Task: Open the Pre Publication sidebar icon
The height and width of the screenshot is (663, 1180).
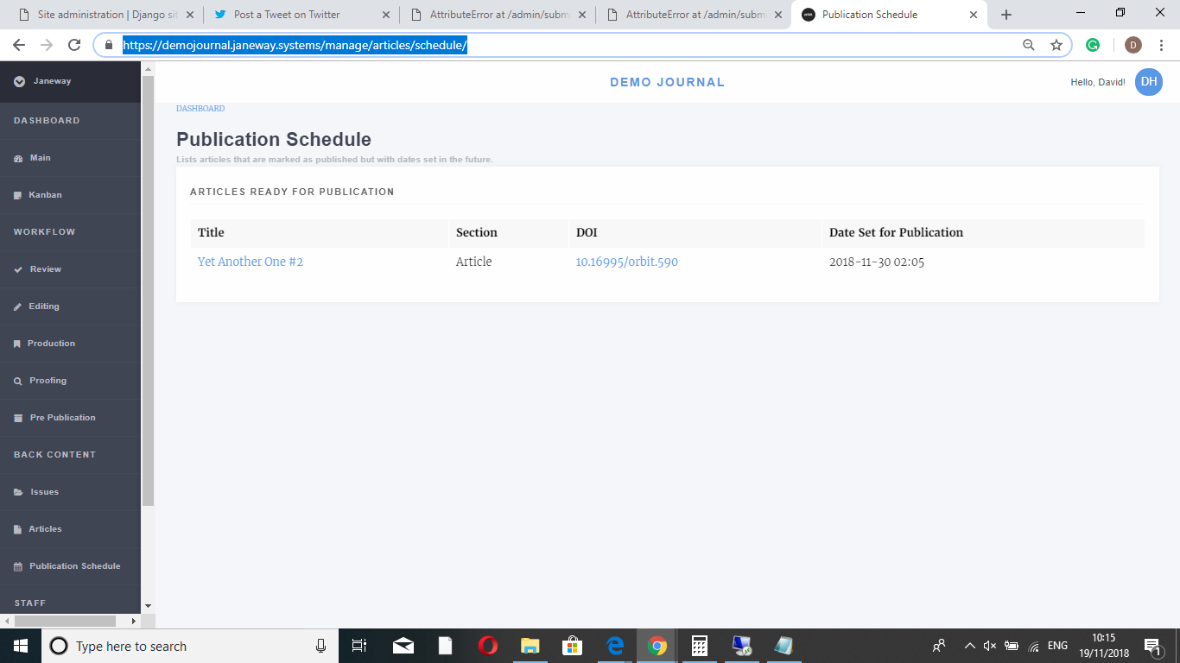Action: (x=18, y=417)
